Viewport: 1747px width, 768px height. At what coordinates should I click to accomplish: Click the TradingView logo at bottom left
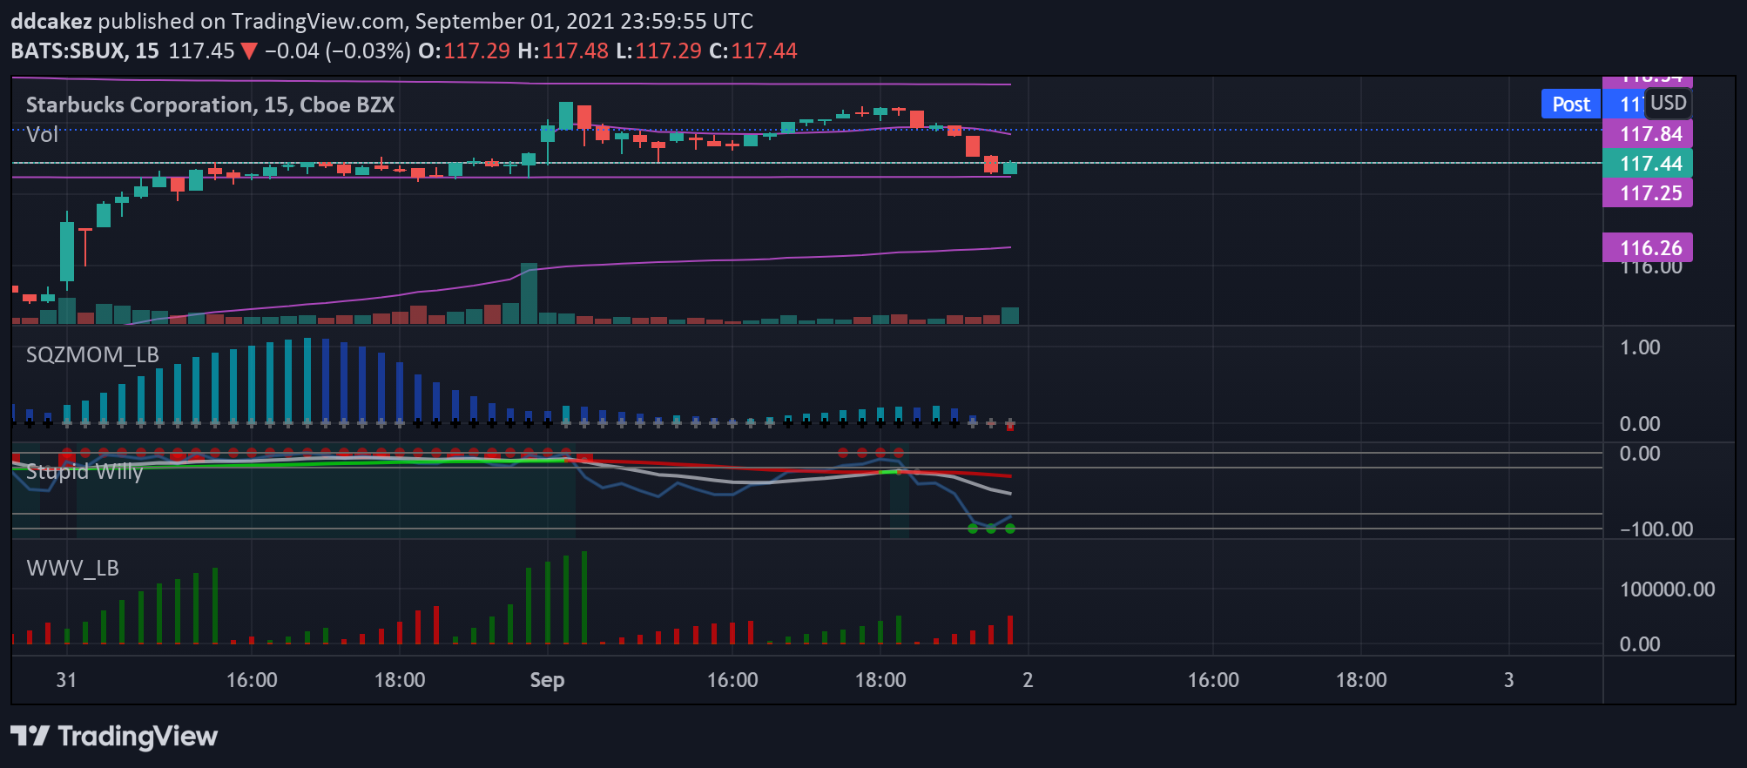tap(114, 737)
